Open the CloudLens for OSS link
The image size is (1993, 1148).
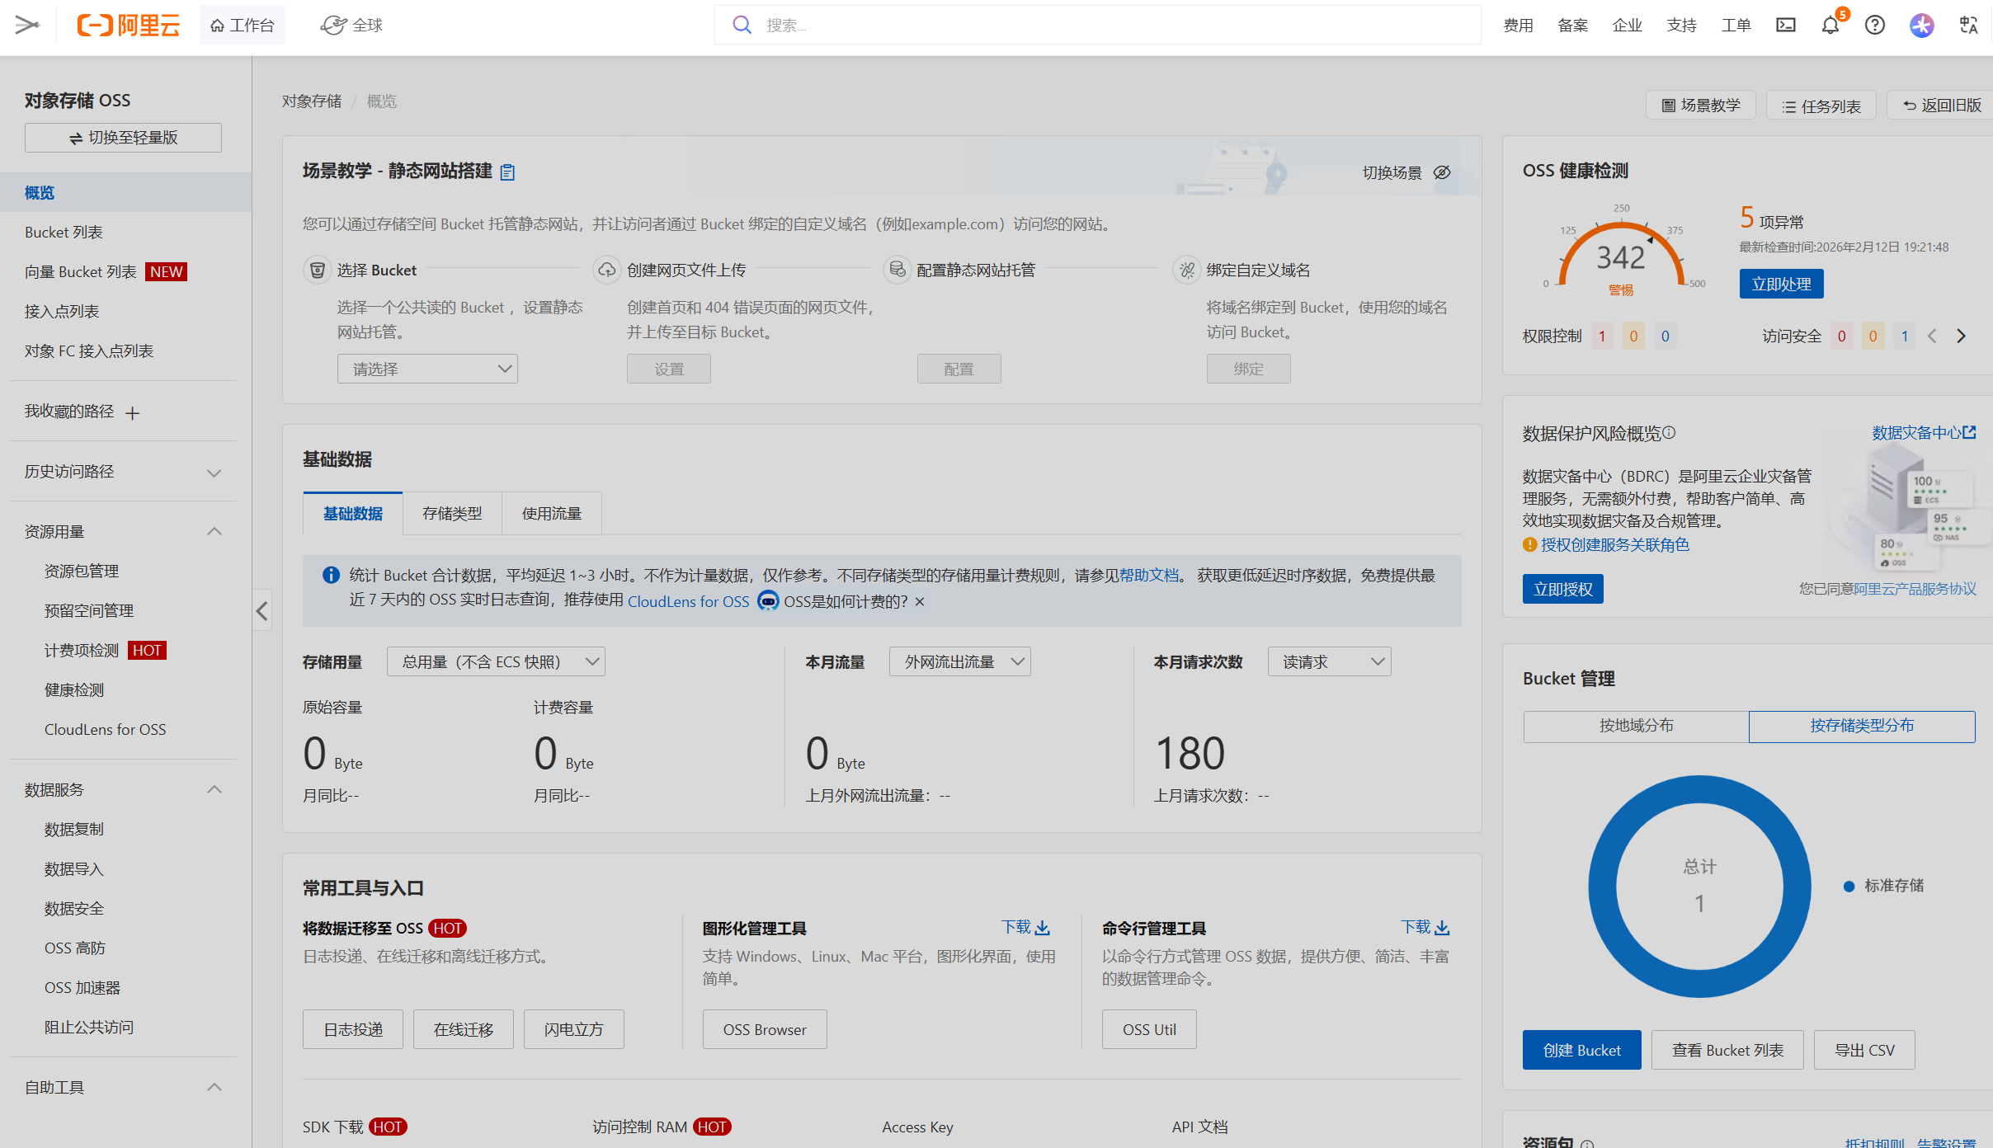[x=688, y=601]
